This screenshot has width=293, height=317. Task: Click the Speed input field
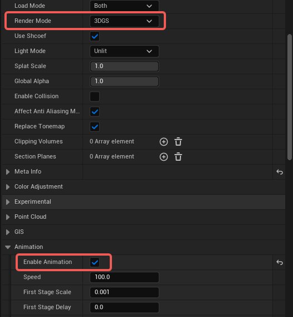point(124,277)
